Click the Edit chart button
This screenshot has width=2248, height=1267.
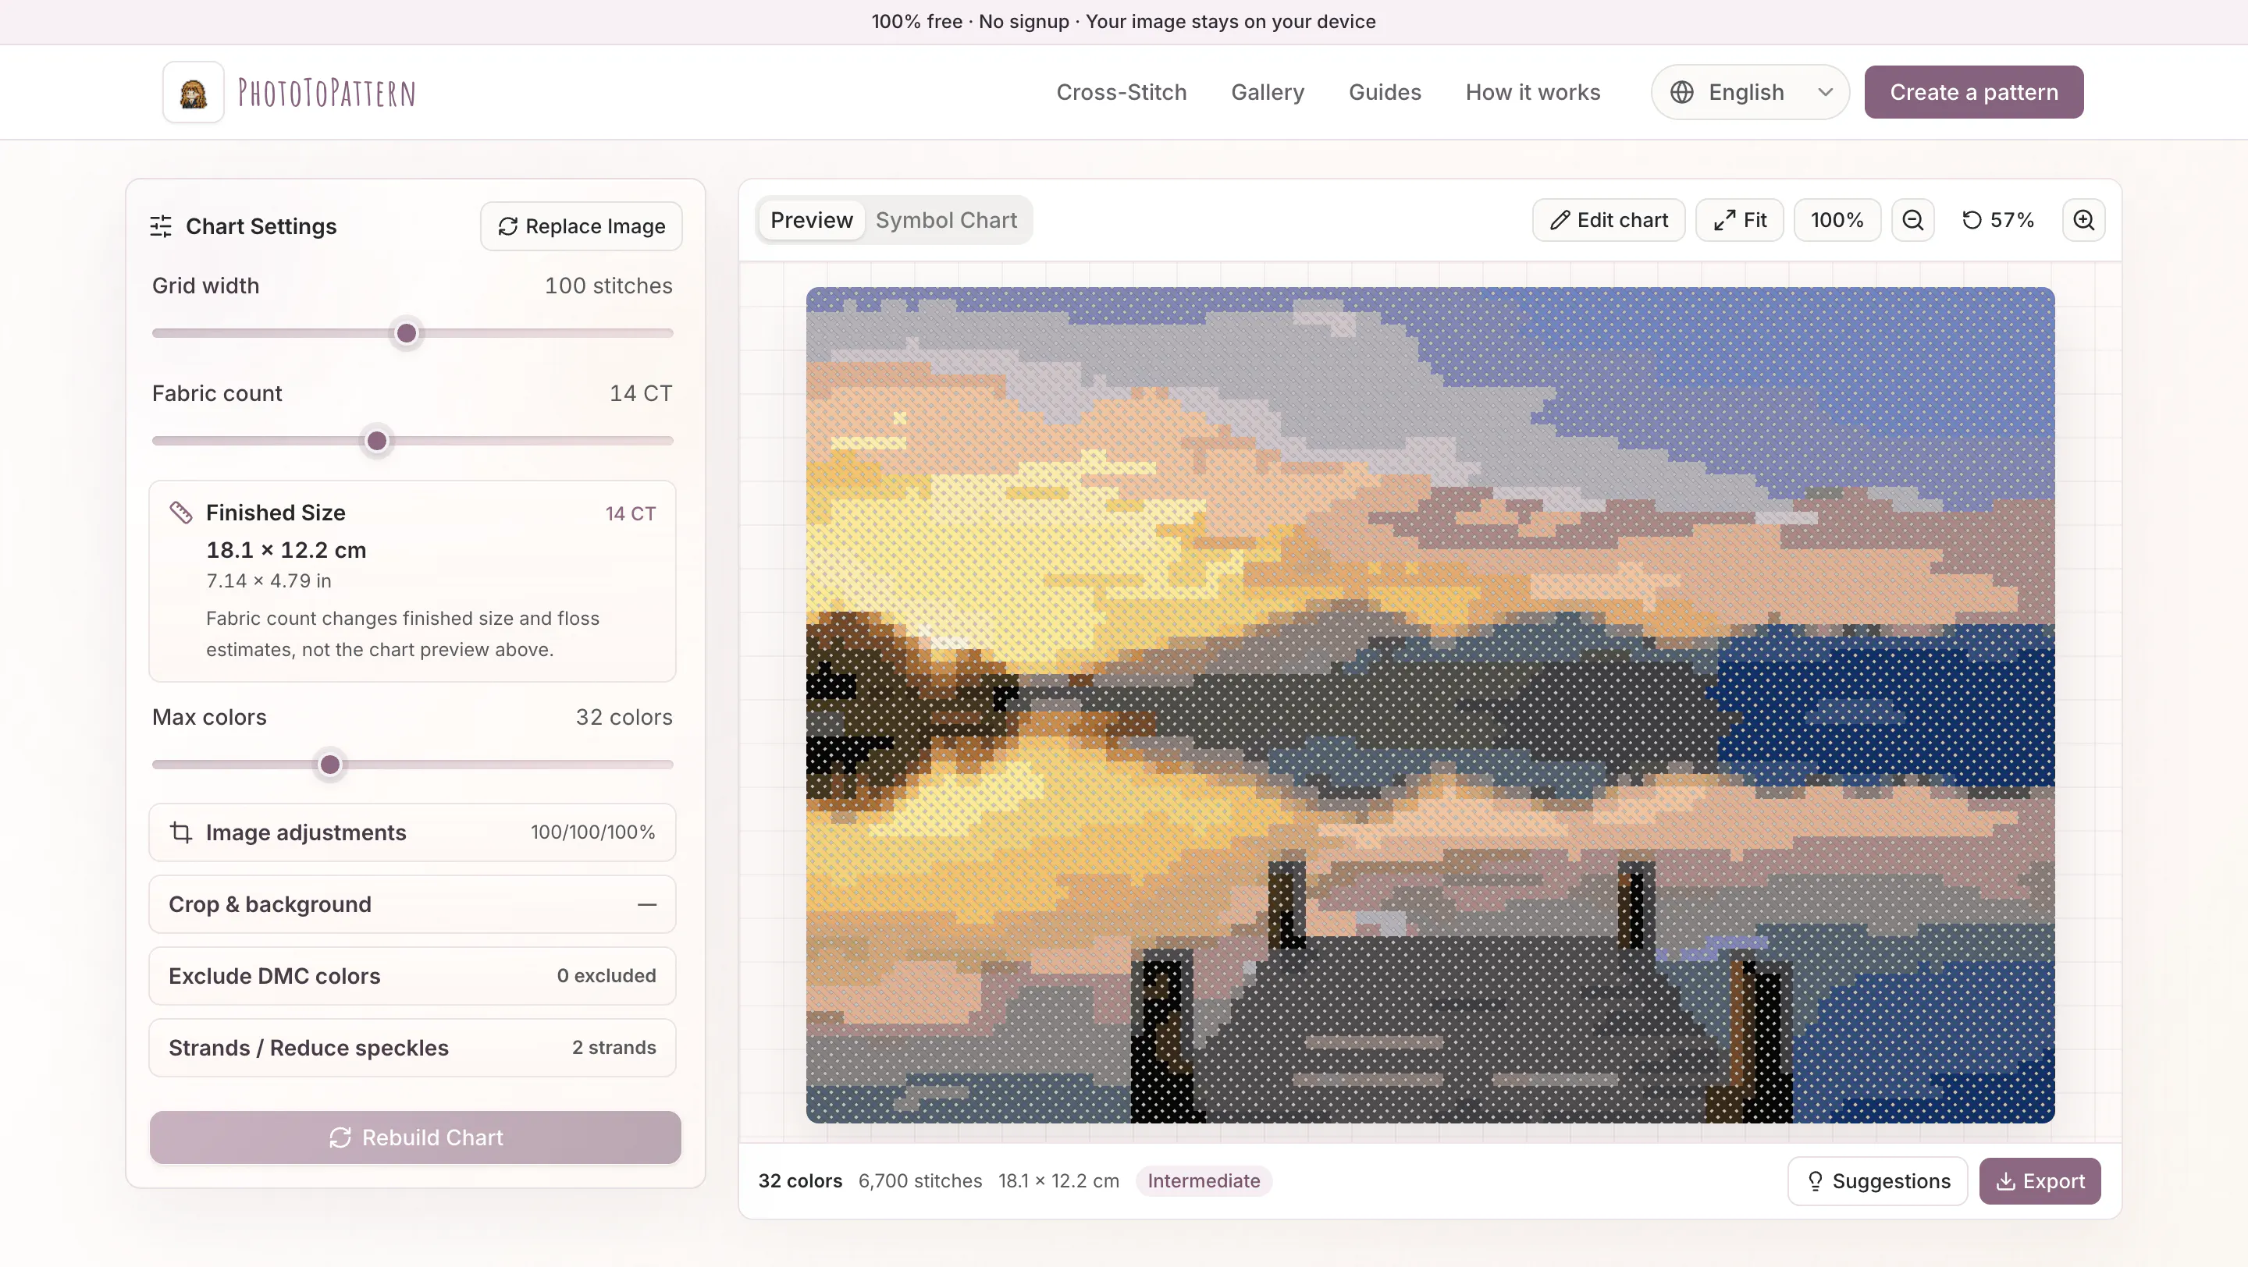point(1608,220)
